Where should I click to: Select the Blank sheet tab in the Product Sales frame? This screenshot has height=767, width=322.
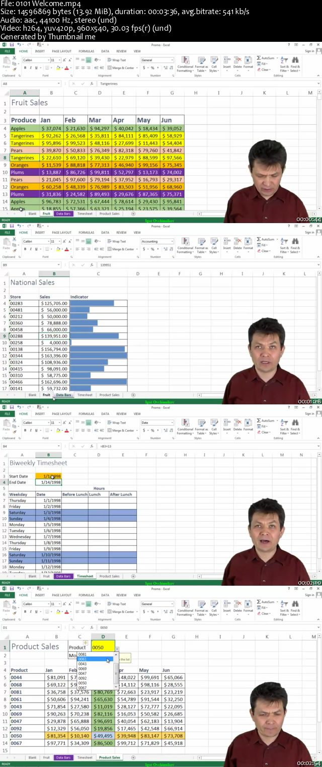[32, 757]
